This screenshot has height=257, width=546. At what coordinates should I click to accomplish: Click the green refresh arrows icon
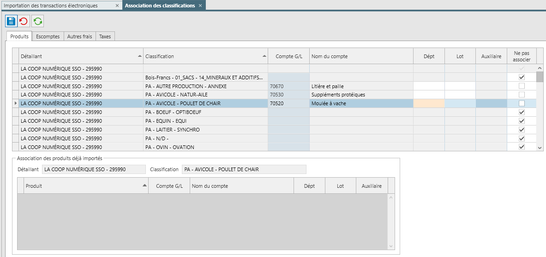point(37,21)
